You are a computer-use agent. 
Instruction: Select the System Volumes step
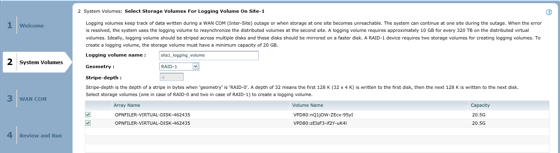pos(41,62)
